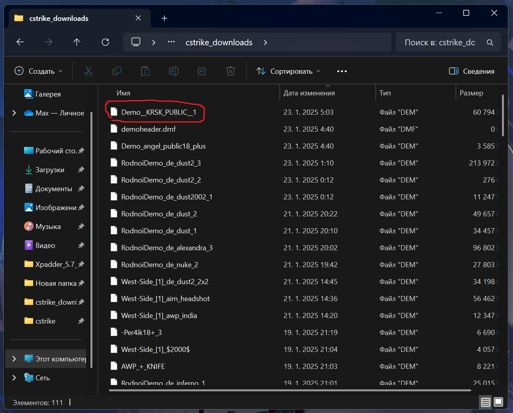Click the search field Поиск в: cstrike_downloads

440,43
